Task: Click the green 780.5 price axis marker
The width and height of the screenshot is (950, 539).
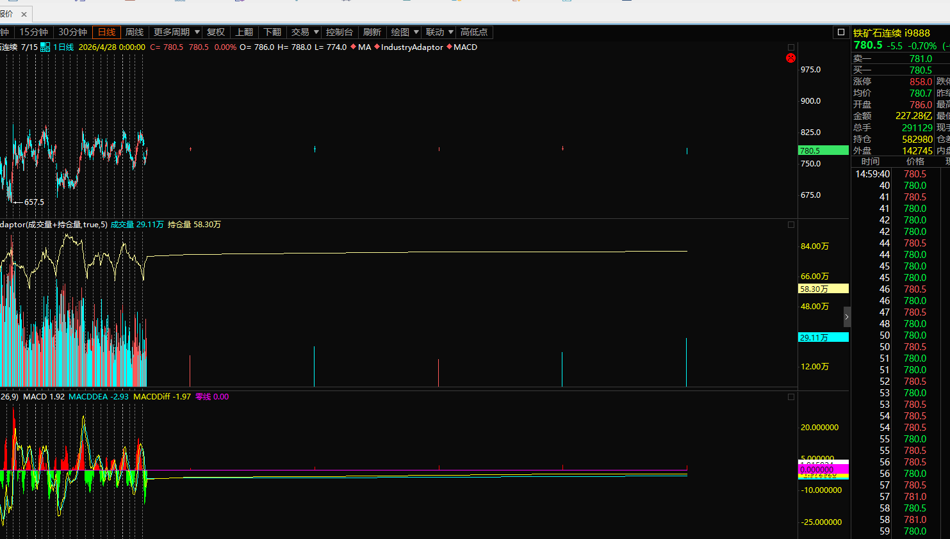Action: (823, 150)
